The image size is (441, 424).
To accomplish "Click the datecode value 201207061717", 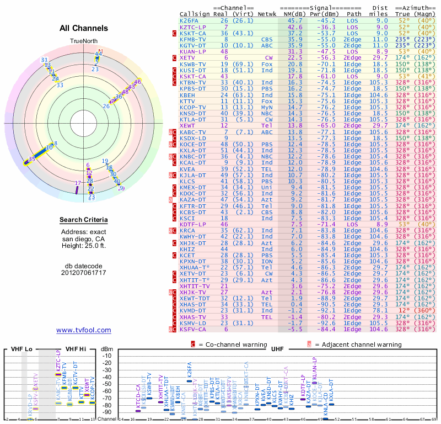I will coord(84,273).
